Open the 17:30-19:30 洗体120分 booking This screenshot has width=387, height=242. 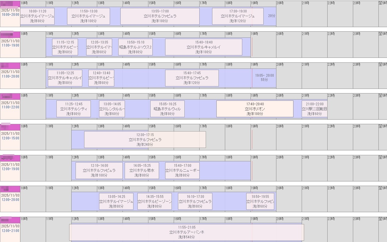tap(238, 16)
